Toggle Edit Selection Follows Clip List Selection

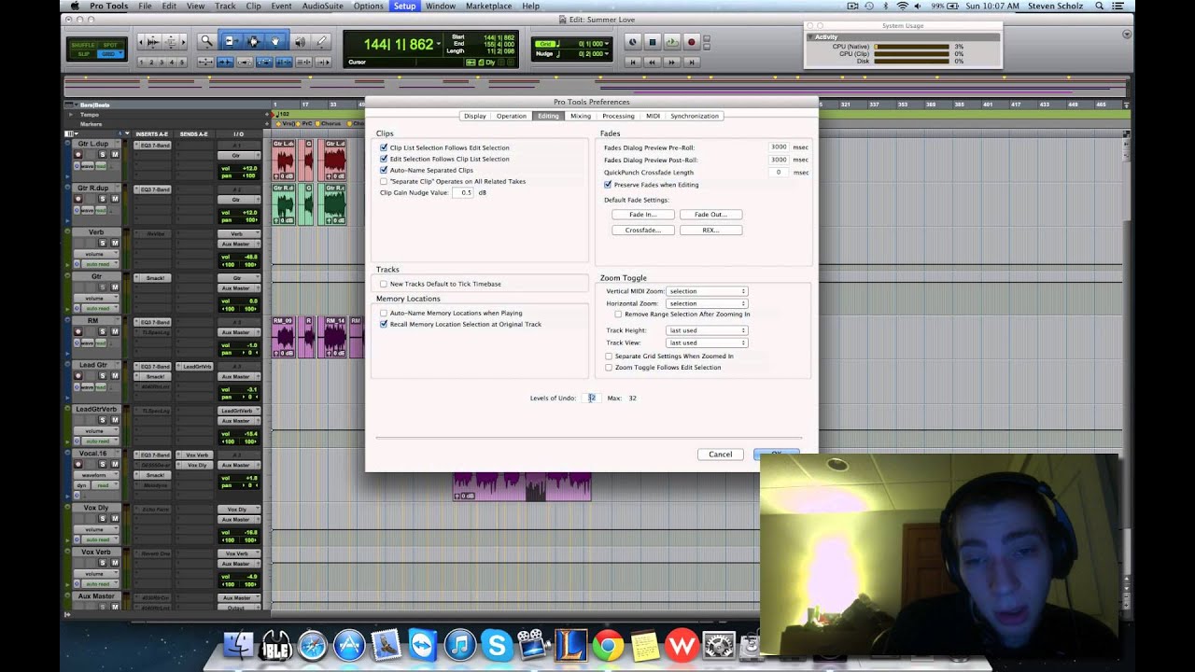(x=384, y=159)
